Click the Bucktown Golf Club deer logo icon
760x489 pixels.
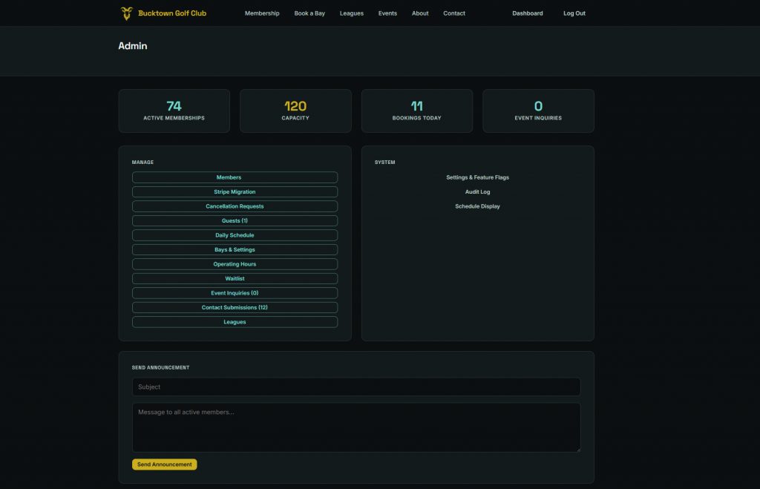click(x=126, y=13)
